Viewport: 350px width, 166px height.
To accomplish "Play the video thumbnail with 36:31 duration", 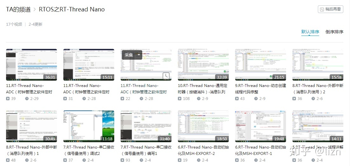I will (x=31, y=65).
